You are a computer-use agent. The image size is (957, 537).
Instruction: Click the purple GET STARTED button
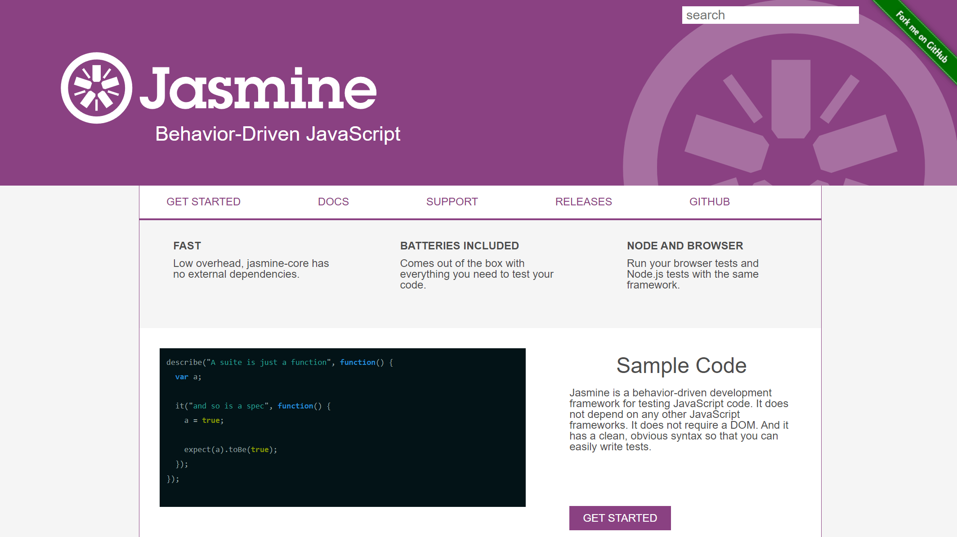tap(620, 518)
